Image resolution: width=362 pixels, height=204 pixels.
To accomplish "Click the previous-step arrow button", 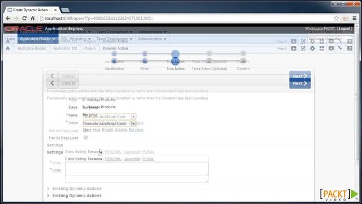I will 52,83.
